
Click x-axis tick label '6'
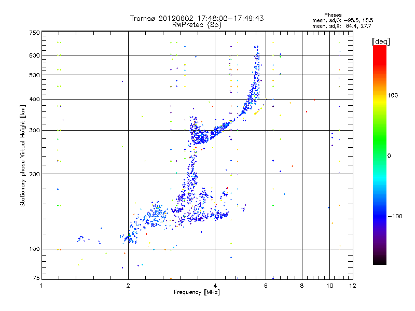click(266, 286)
